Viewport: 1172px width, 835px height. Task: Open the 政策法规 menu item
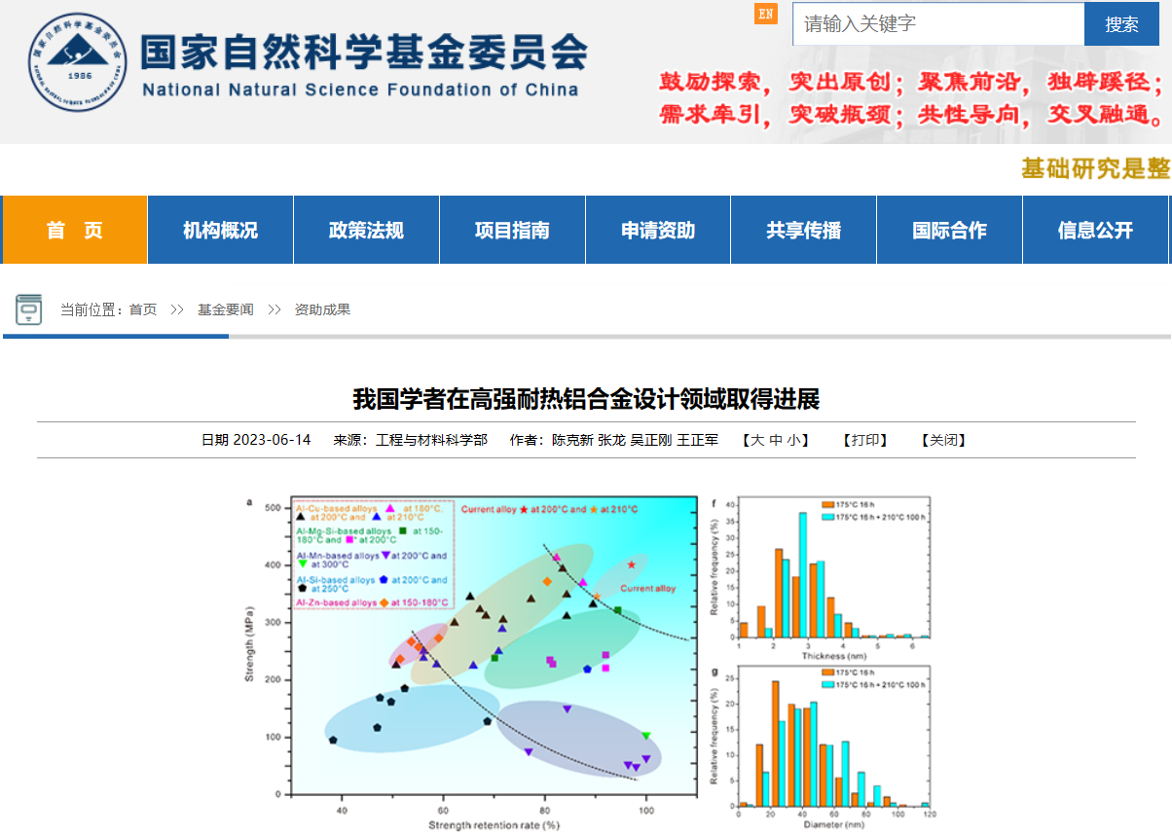point(366,231)
